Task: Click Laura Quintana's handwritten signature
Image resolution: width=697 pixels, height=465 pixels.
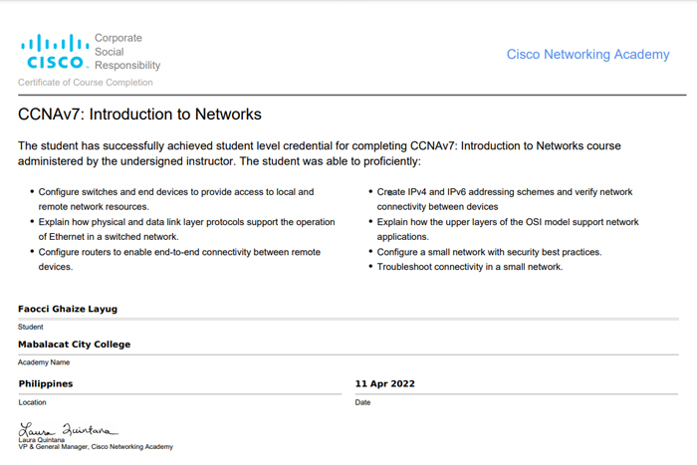Action: point(68,430)
